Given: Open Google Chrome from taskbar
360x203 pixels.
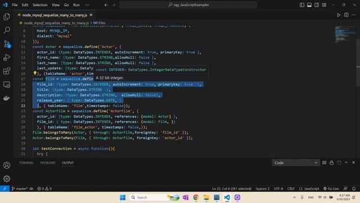Looking at the screenshot, I should pos(196,197).
